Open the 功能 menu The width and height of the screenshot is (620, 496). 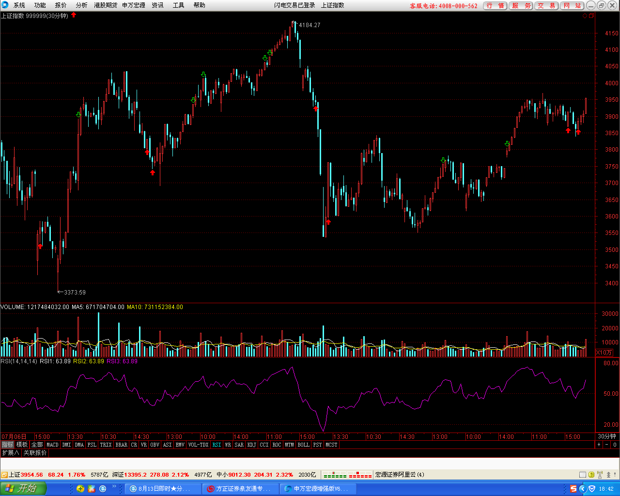(x=40, y=5)
